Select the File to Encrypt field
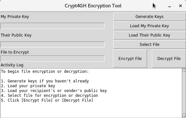Screen dimensions: 186x118 click(52, 59)
